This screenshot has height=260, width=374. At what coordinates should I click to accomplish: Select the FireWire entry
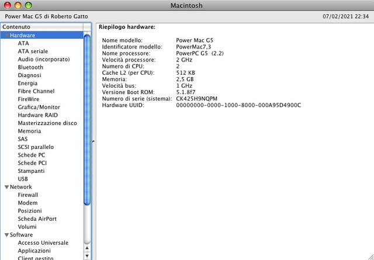[29, 99]
